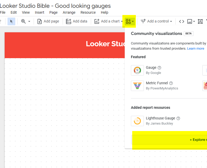Open the File menu
The image size is (207, 168).
(x=3, y=12)
